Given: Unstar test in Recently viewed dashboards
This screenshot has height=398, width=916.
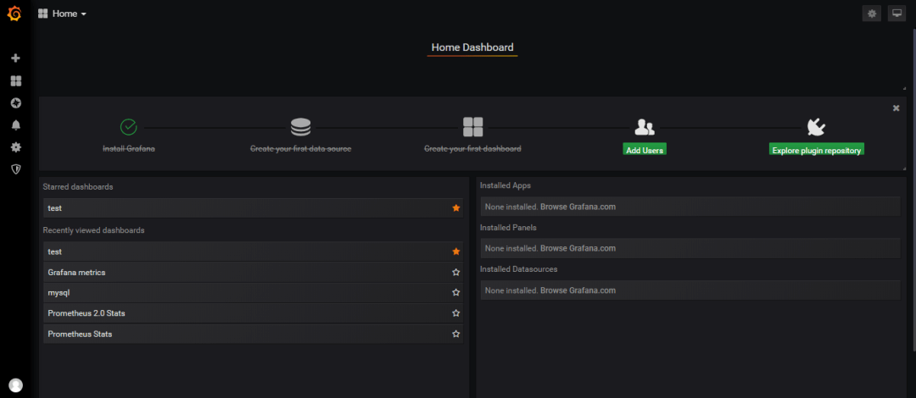Looking at the screenshot, I should click(456, 252).
